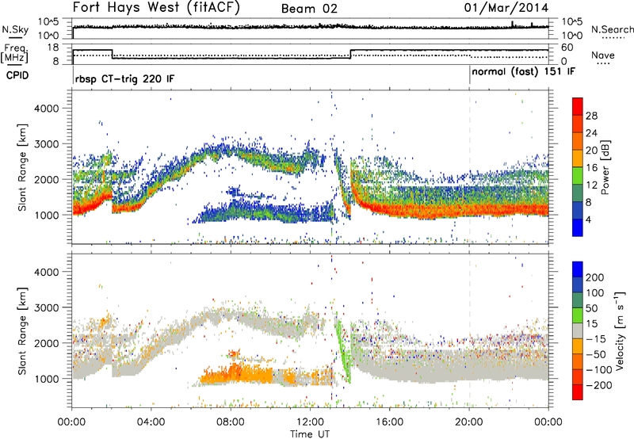Pick the gray segment of Velocity color bar
The width and height of the screenshot is (634, 439).
click(x=578, y=330)
